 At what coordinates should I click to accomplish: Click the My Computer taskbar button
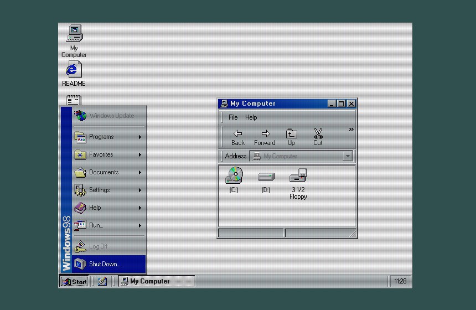tap(156, 281)
